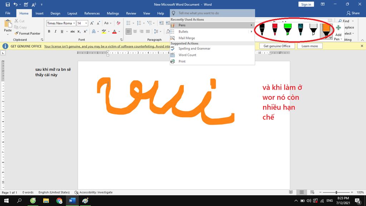The image size is (366, 206).
Task: Choose Mail Merge from the actions list
Action: click(212, 38)
